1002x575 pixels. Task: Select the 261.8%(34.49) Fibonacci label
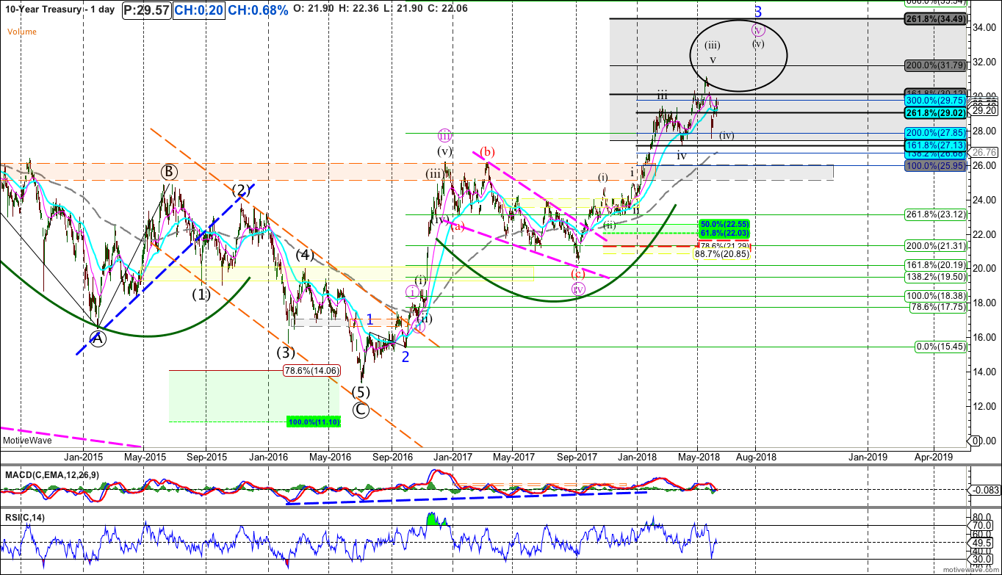click(934, 19)
